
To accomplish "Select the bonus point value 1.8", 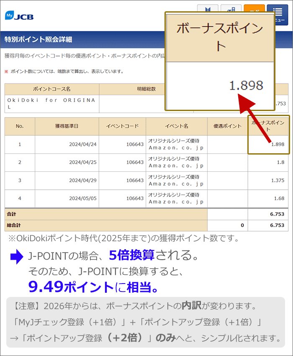I will (x=280, y=163).
